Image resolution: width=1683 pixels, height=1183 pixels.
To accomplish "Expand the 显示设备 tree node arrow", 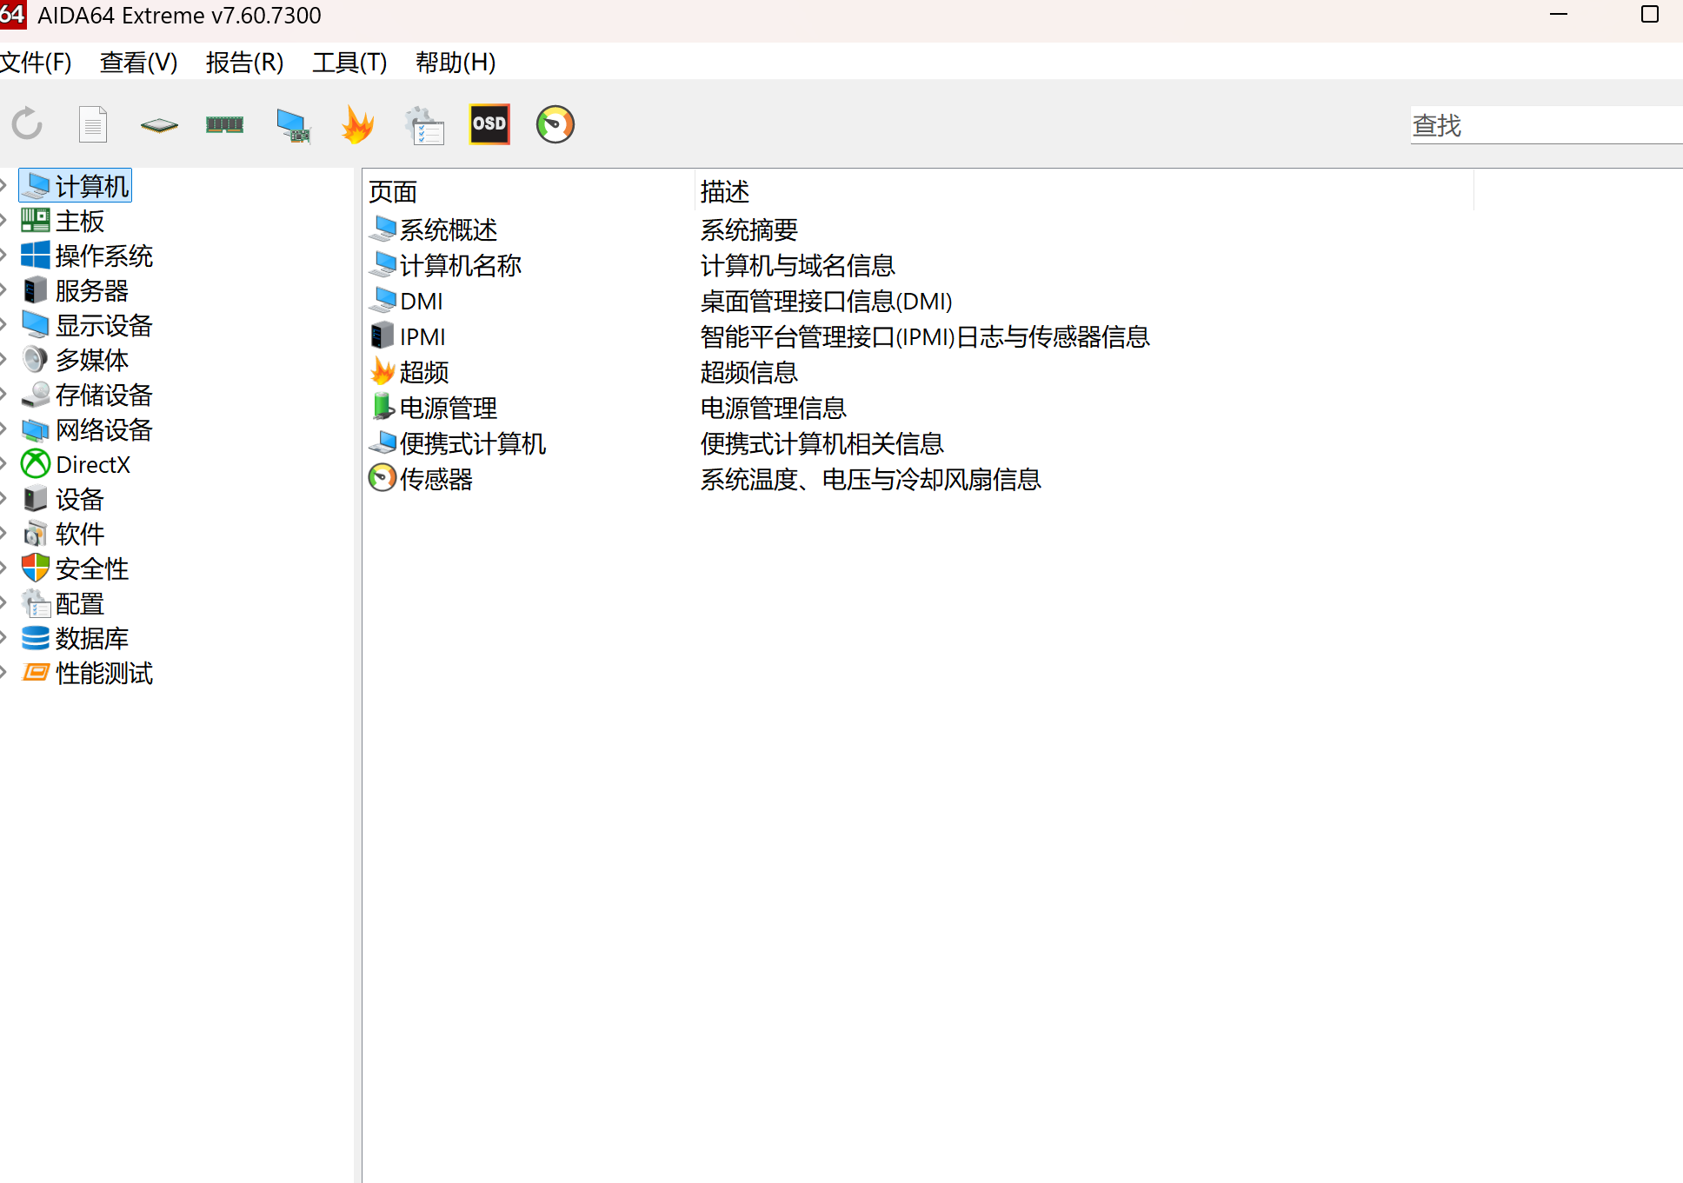I will click(3, 324).
